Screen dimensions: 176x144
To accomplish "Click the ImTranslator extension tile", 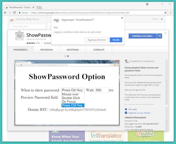I will [x=106, y=136].
